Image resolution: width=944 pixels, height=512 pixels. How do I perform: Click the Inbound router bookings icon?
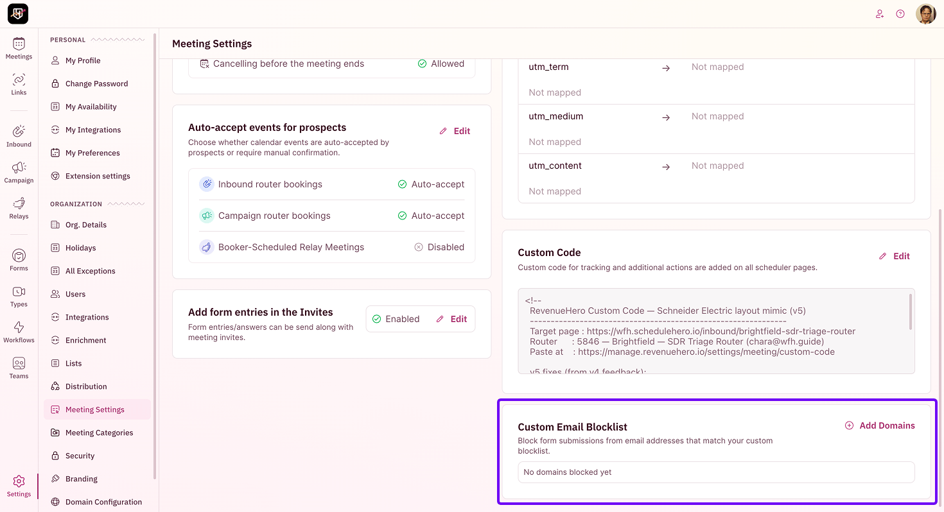[206, 184]
